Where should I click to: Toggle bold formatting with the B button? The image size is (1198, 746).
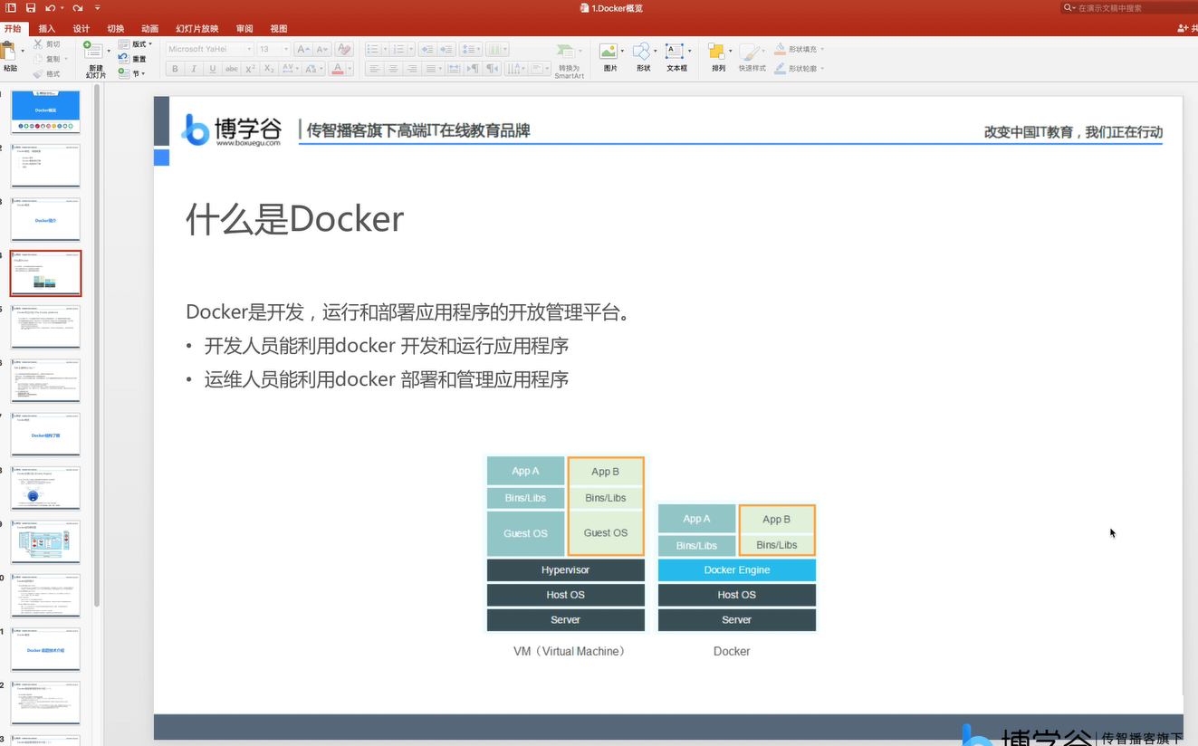coord(174,68)
